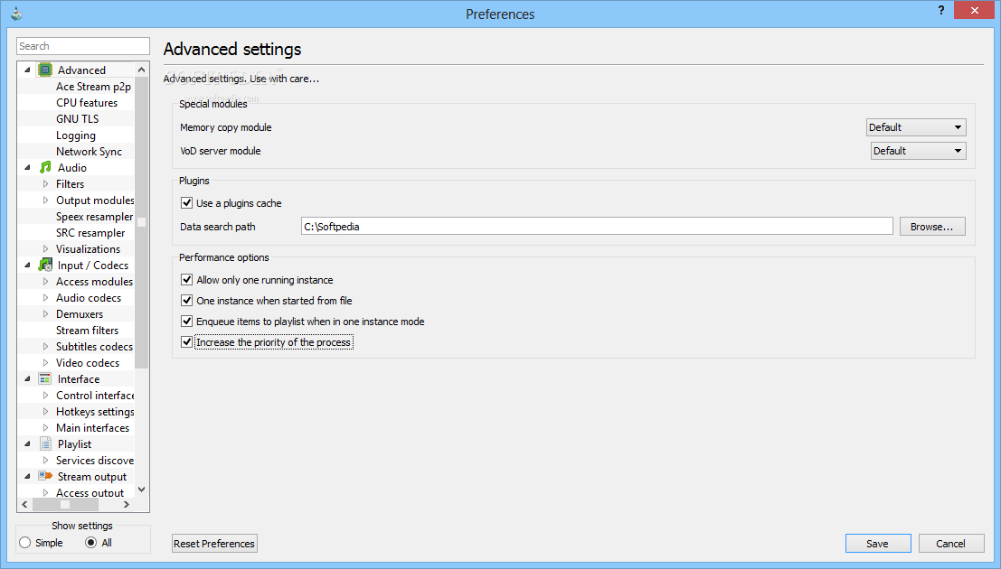Select Network Sync in tree
This screenshot has height=569, width=1001.
click(89, 151)
